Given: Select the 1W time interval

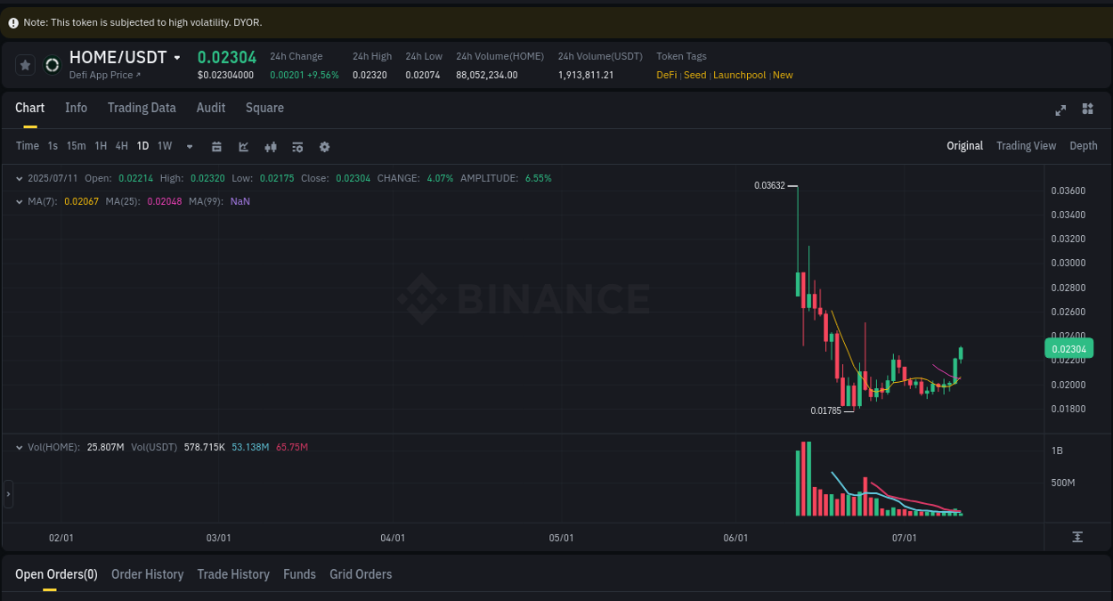Looking at the screenshot, I should [x=164, y=145].
